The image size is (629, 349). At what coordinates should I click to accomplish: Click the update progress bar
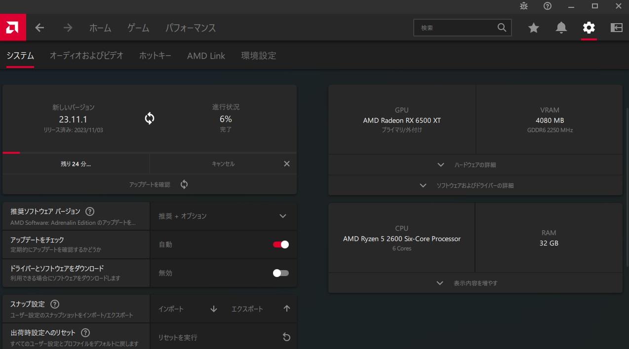pyautogui.click(x=150, y=153)
